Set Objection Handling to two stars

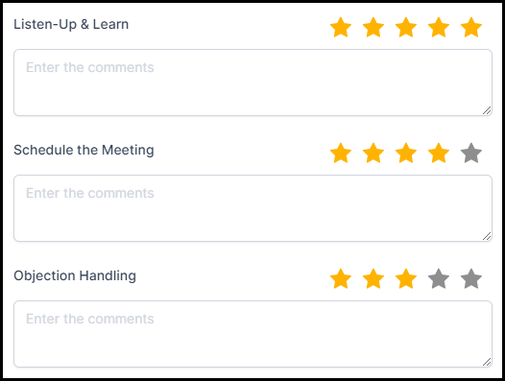tap(373, 278)
